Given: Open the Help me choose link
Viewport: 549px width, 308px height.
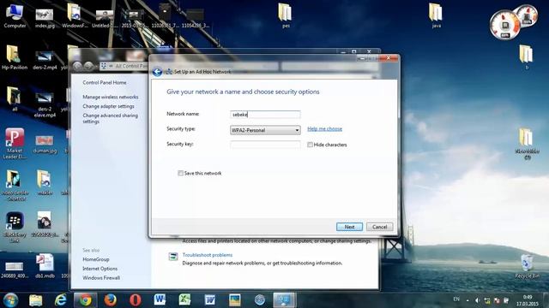Looking at the screenshot, I should click(x=324, y=129).
